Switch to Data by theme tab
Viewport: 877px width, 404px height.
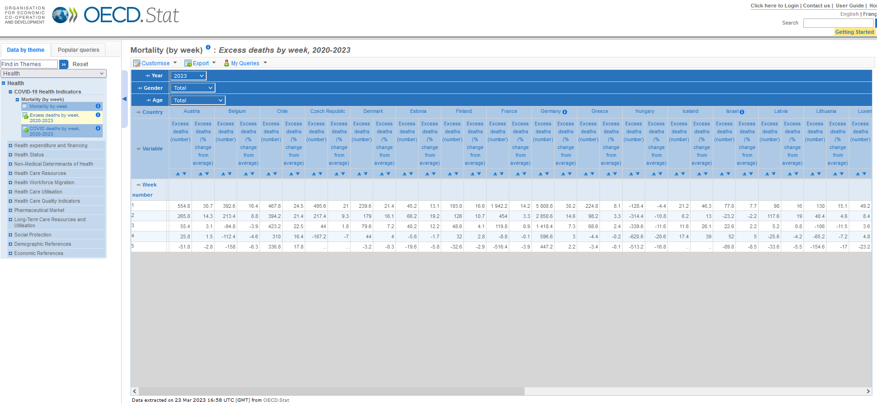[x=25, y=50]
